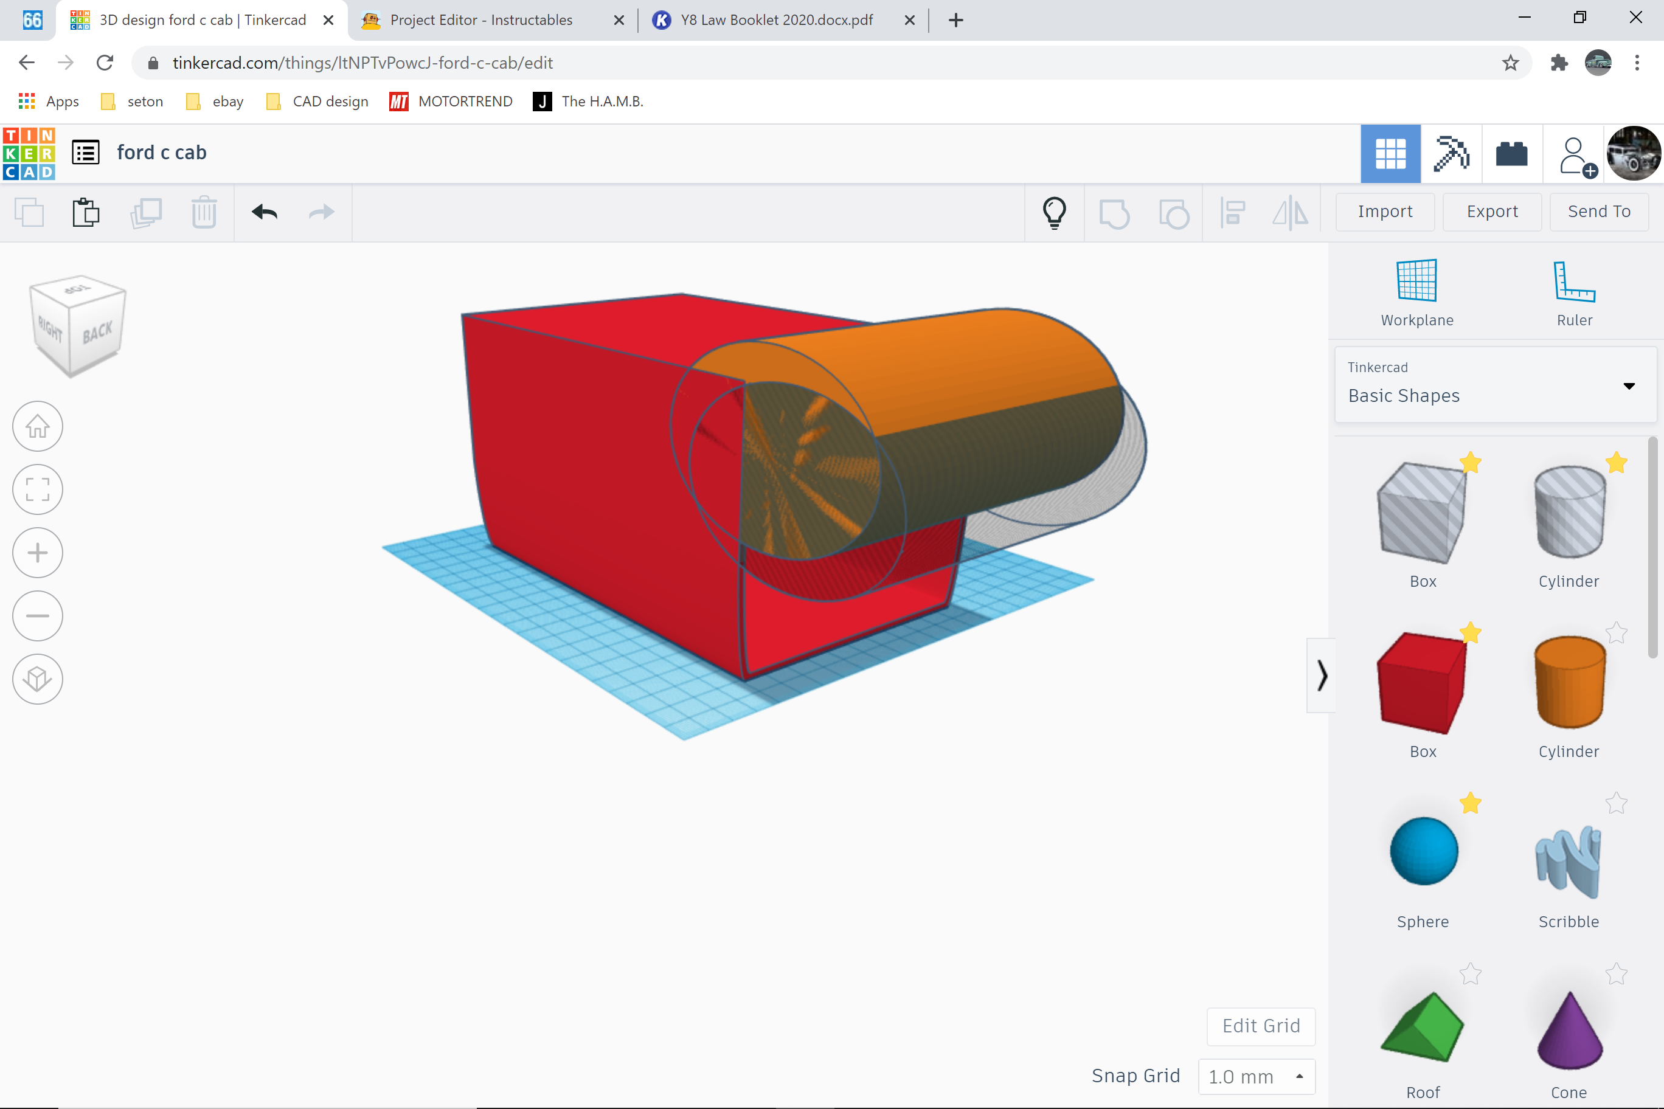Screen dimensions: 1664x1109
Task: Click the Align tool icon
Action: coord(1232,212)
